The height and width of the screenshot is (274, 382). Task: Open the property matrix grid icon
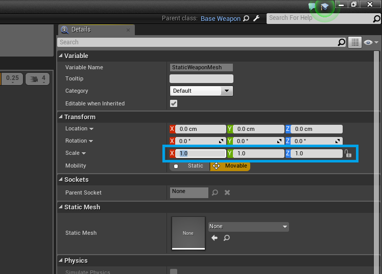pos(355,42)
